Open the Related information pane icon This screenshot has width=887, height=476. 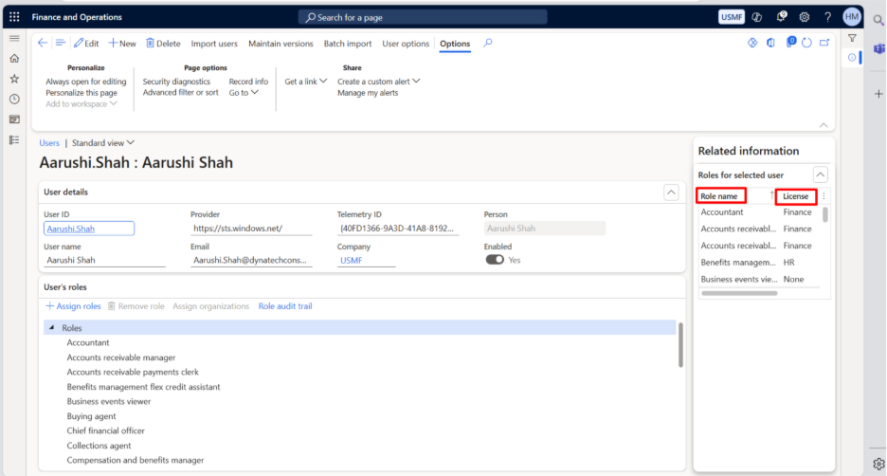(852, 57)
